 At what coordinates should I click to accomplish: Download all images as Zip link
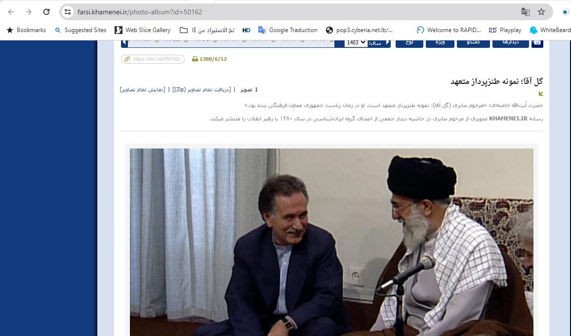pyautogui.click(x=202, y=89)
